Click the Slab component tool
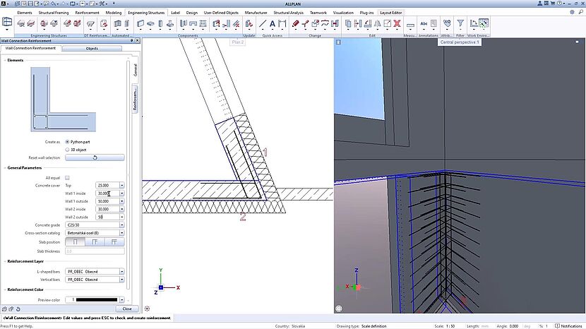The height and width of the screenshot is (329, 586). pyautogui.click(x=150, y=24)
